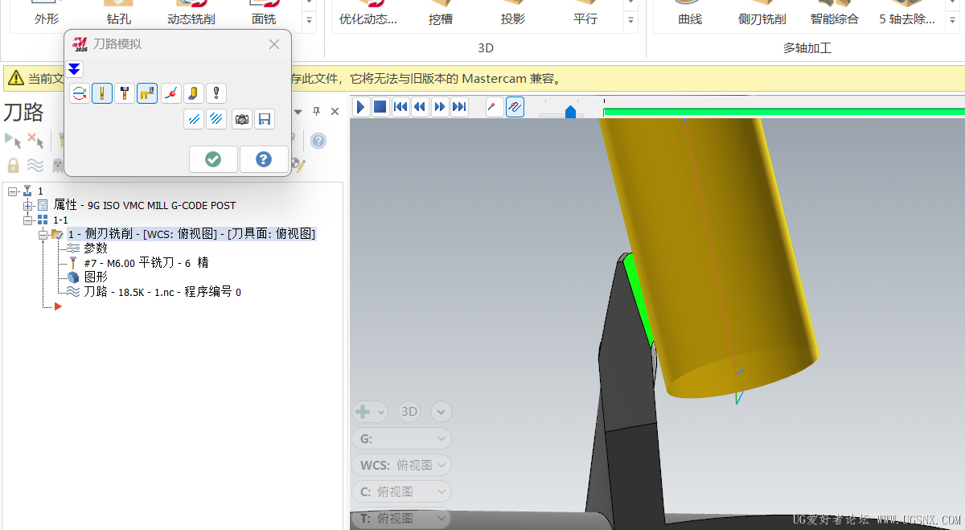This screenshot has width=965, height=530.
Task: Select 钻孔 drill toolpath
Action: point(119,14)
